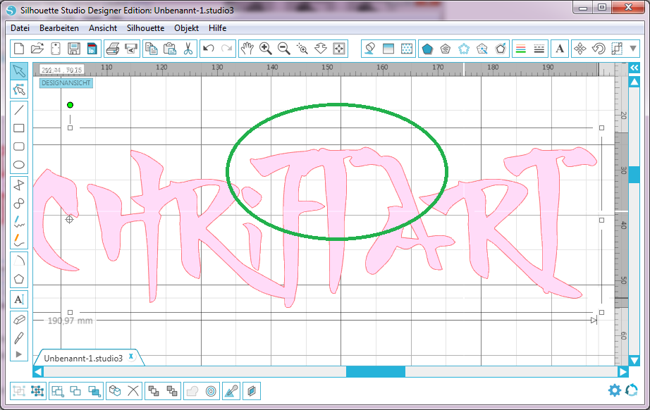Activate the Edit Points tool

pyautogui.click(x=19, y=89)
